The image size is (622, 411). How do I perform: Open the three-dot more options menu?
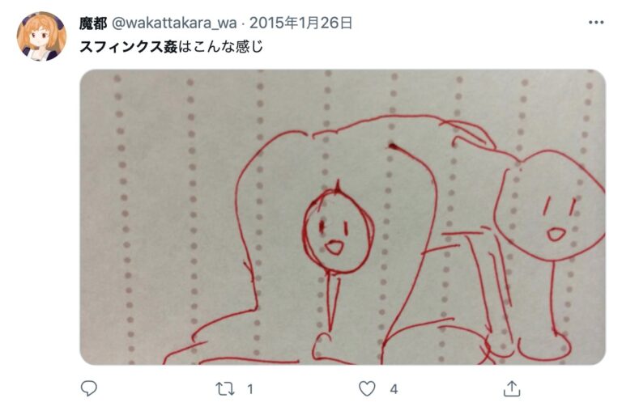point(596,23)
